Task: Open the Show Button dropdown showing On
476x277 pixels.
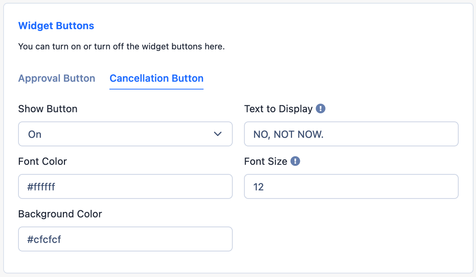Action: 125,134
